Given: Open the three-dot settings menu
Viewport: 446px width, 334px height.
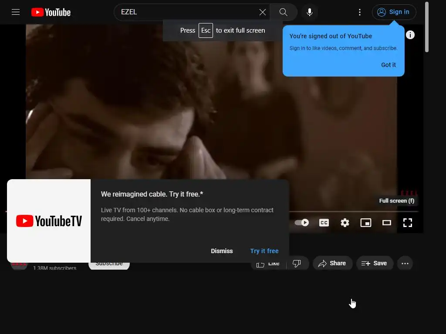Looking at the screenshot, I should (359, 12).
